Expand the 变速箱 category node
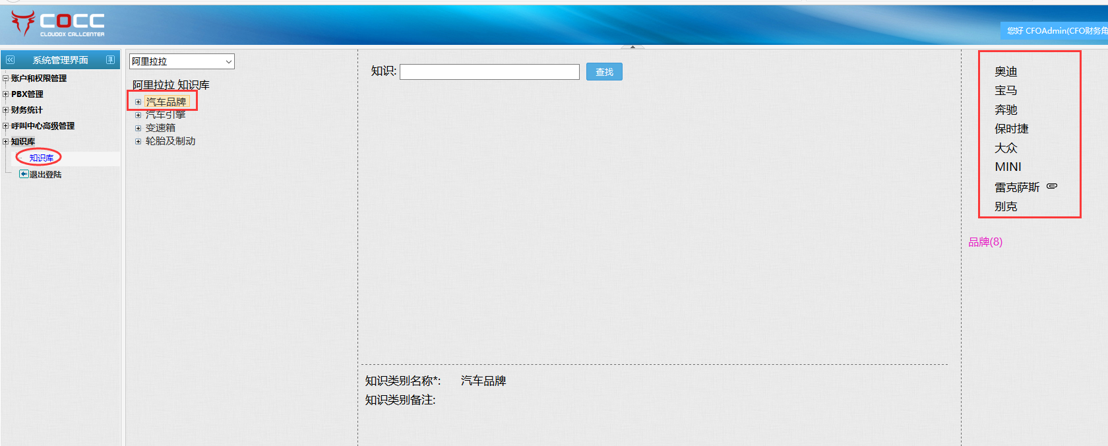 point(138,128)
